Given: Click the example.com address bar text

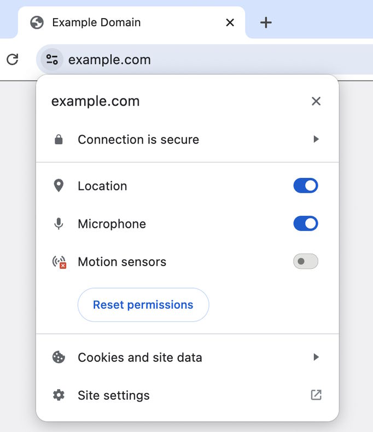Looking at the screenshot, I should [109, 60].
